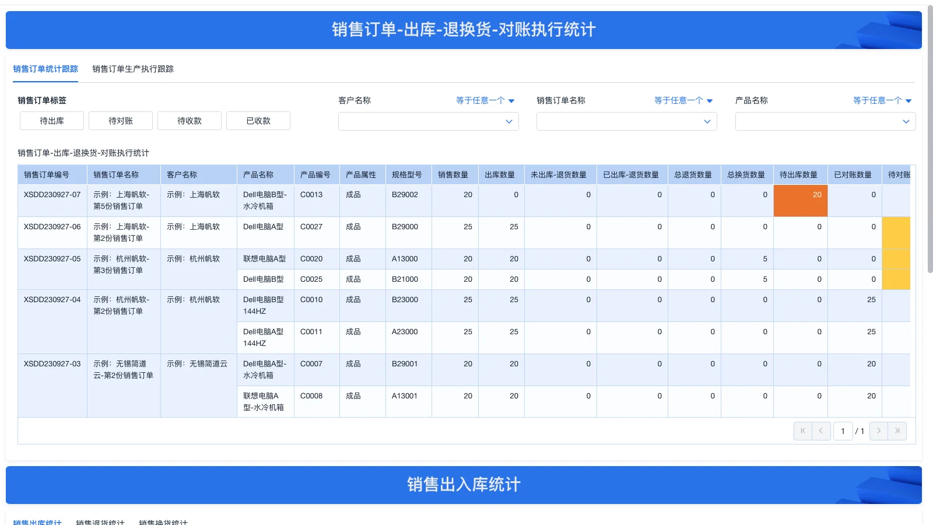Expand 等于任意一个 next to 客户名称
933x525 pixels.
tap(485, 100)
